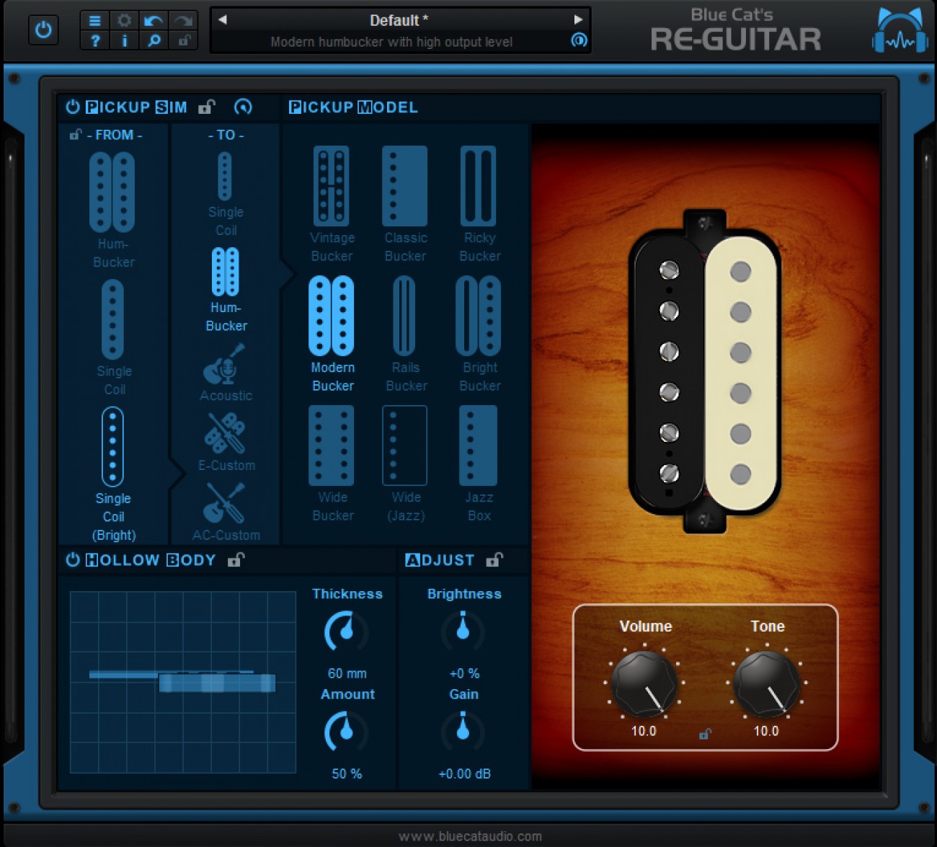Open the main menu hamburger icon

pyautogui.click(x=94, y=20)
